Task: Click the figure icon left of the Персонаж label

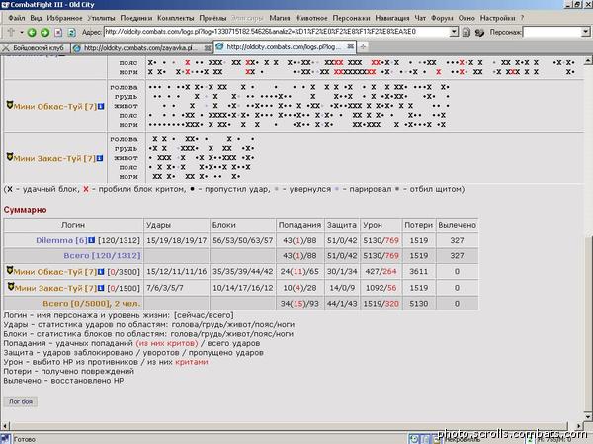Action: [x=479, y=33]
